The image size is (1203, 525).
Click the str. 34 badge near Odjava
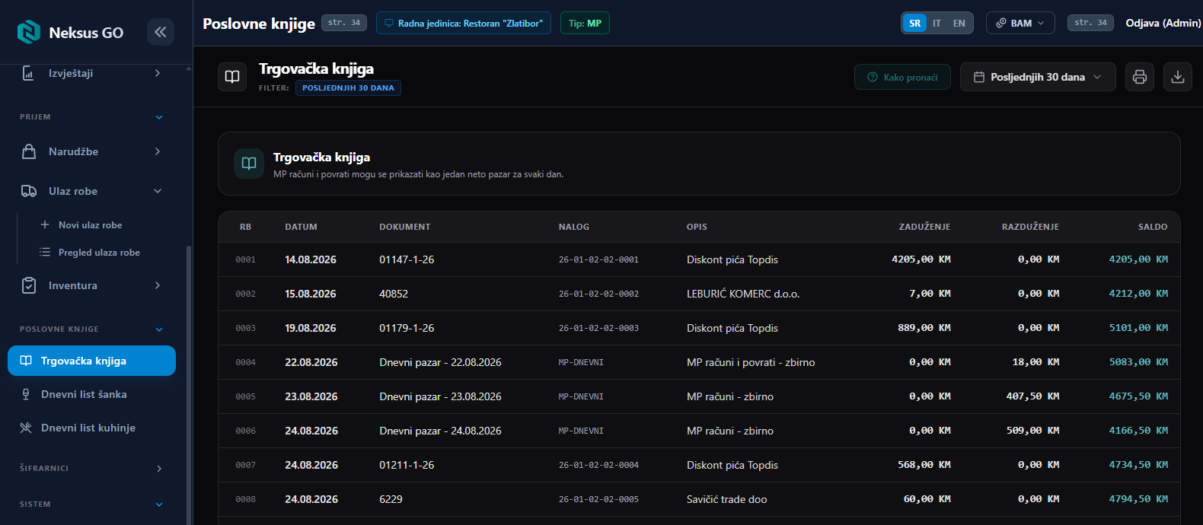tap(1090, 23)
